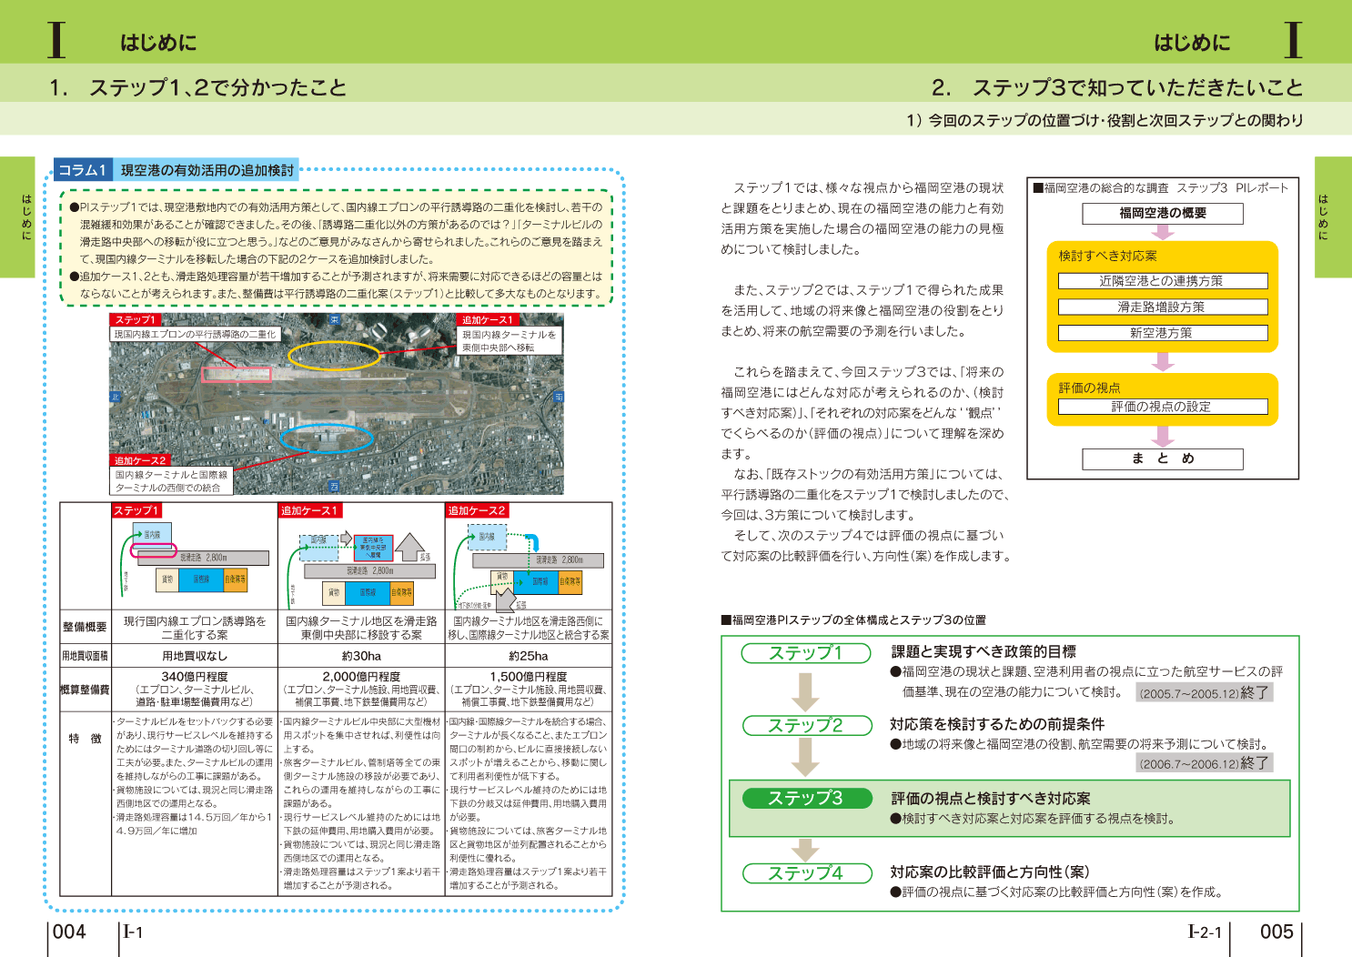The image size is (1352, 957).
Task: Click the green-outlined 'ステップ1' pill
Action: (x=806, y=653)
